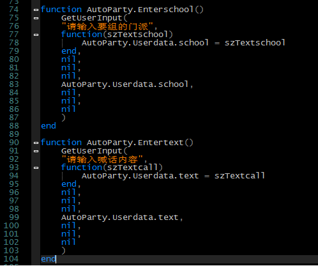Image resolution: width=318 pixels, height=266 pixels.
Task: Place cursor in the string "请输入喊话内容"
Action: point(102,159)
